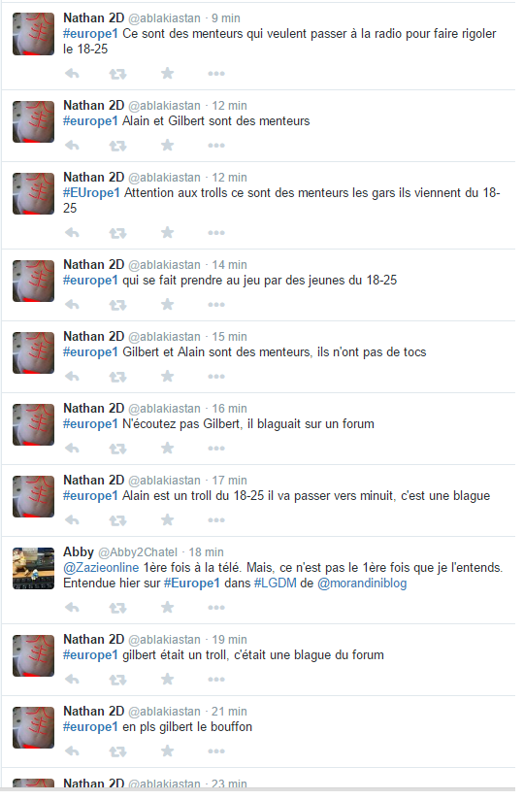
Task: Retweet the 'Alain et Gilbert sont des menteurs' tweet
Action: [x=117, y=146]
